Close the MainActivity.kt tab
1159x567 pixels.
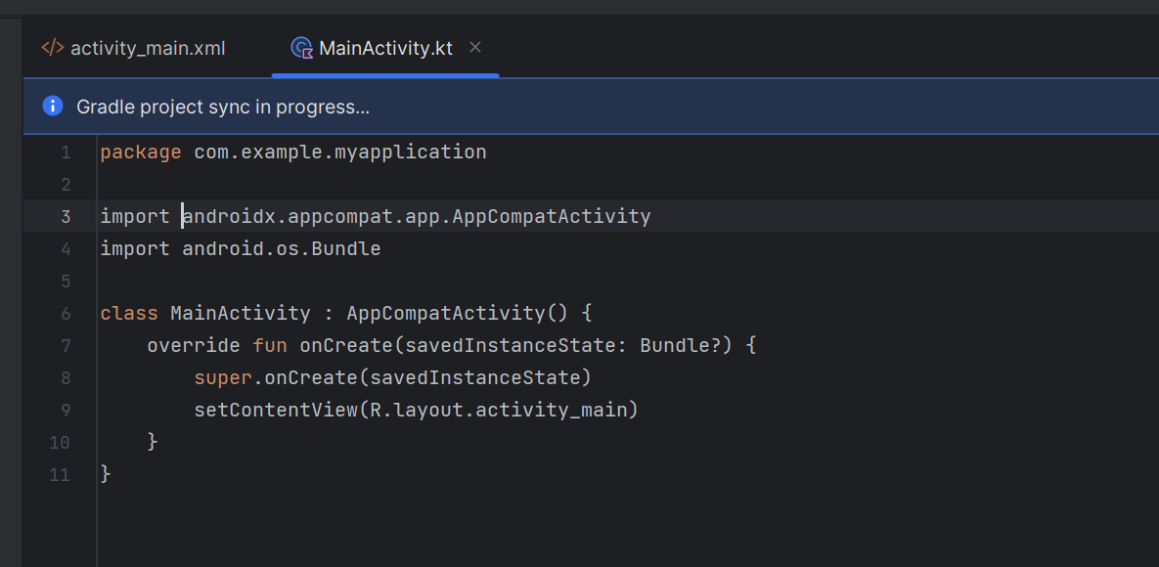click(x=475, y=47)
